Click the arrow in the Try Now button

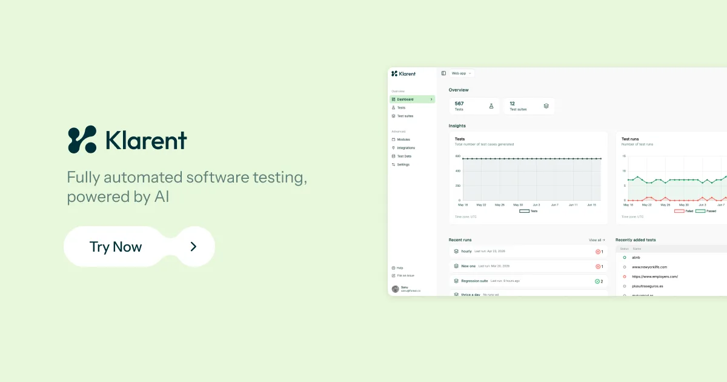pos(193,247)
